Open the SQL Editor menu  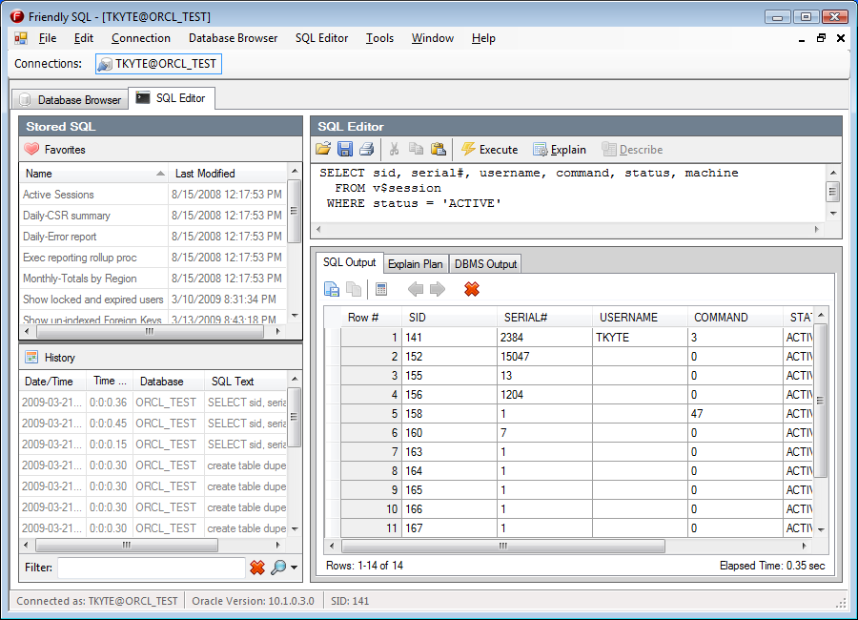pos(322,38)
